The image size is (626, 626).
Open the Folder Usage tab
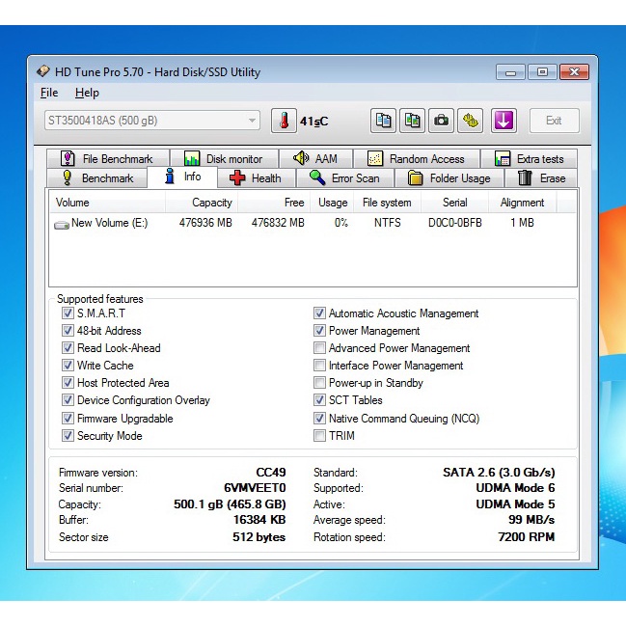(x=449, y=178)
